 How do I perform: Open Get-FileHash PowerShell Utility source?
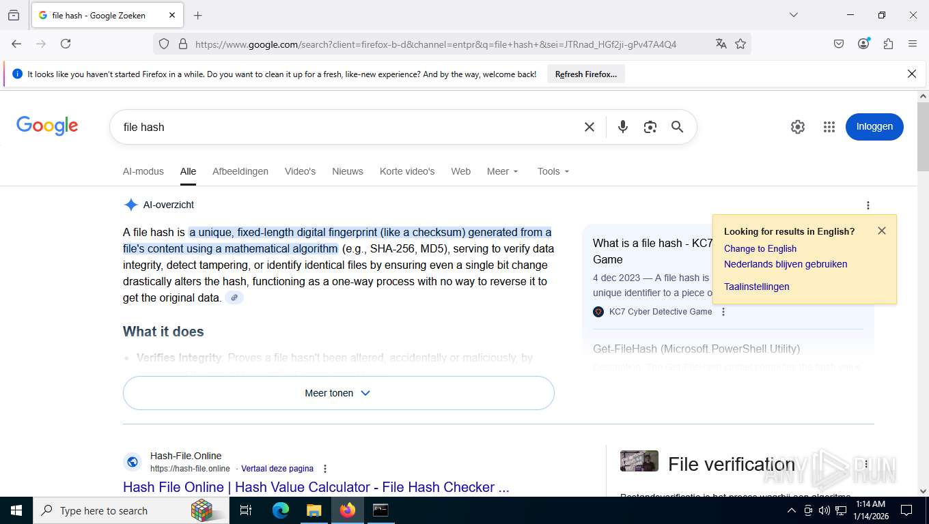(696, 349)
